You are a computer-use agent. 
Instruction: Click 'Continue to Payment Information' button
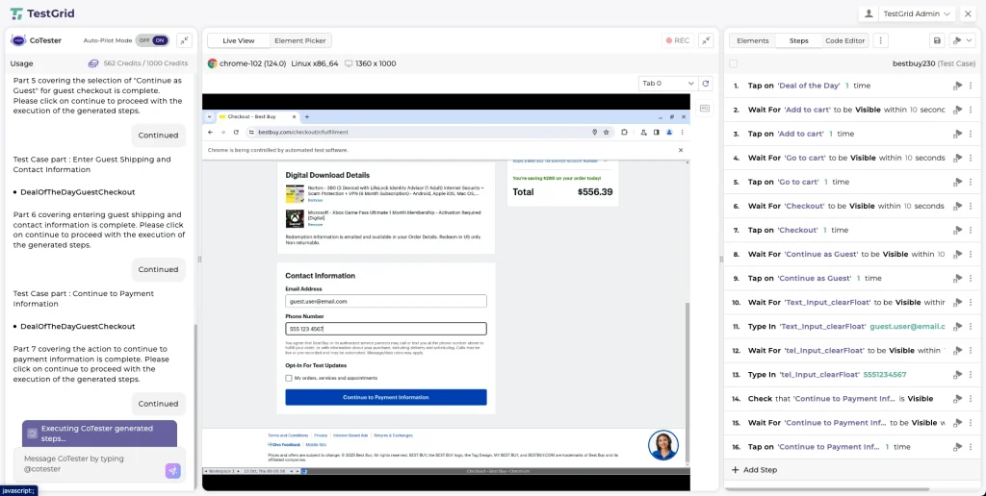click(x=385, y=397)
